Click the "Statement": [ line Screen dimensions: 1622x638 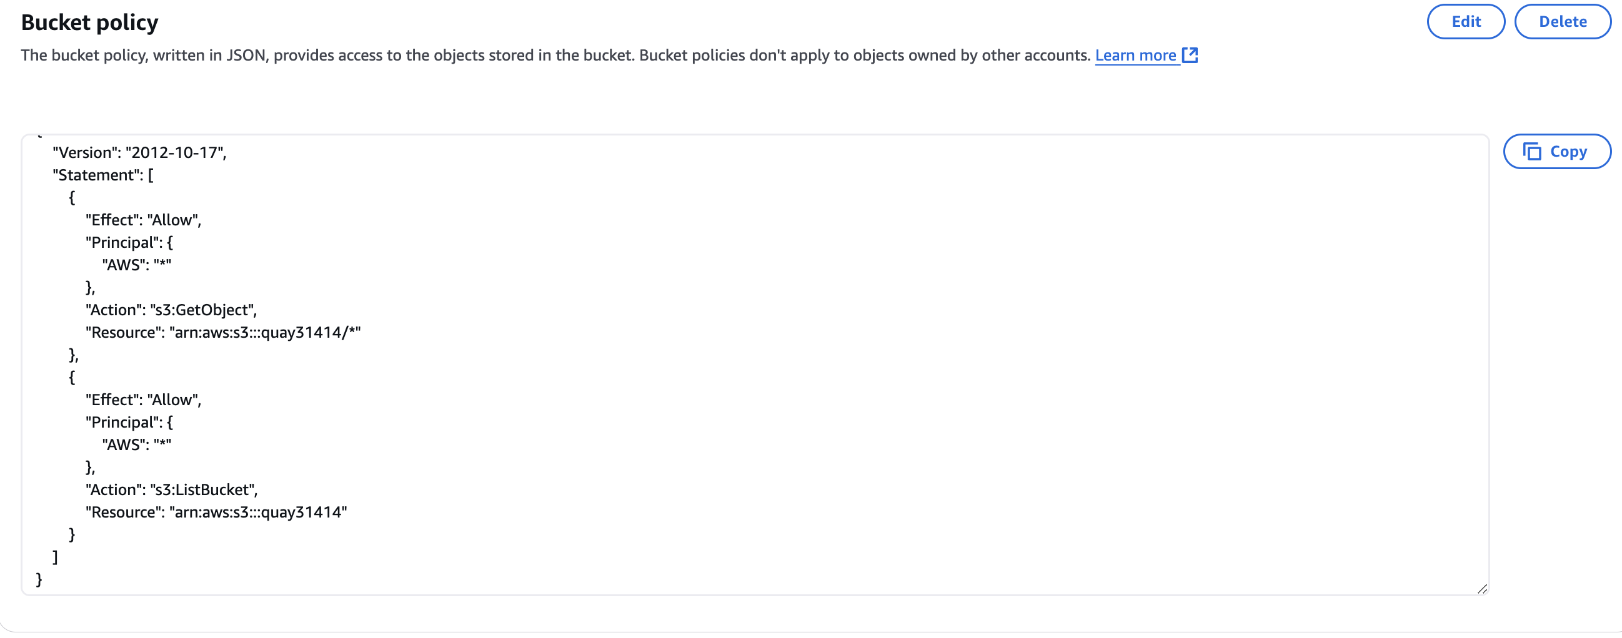coord(102,175)
